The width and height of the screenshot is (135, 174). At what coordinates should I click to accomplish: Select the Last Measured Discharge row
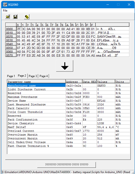pyautogui.click(x=69, y=105)
